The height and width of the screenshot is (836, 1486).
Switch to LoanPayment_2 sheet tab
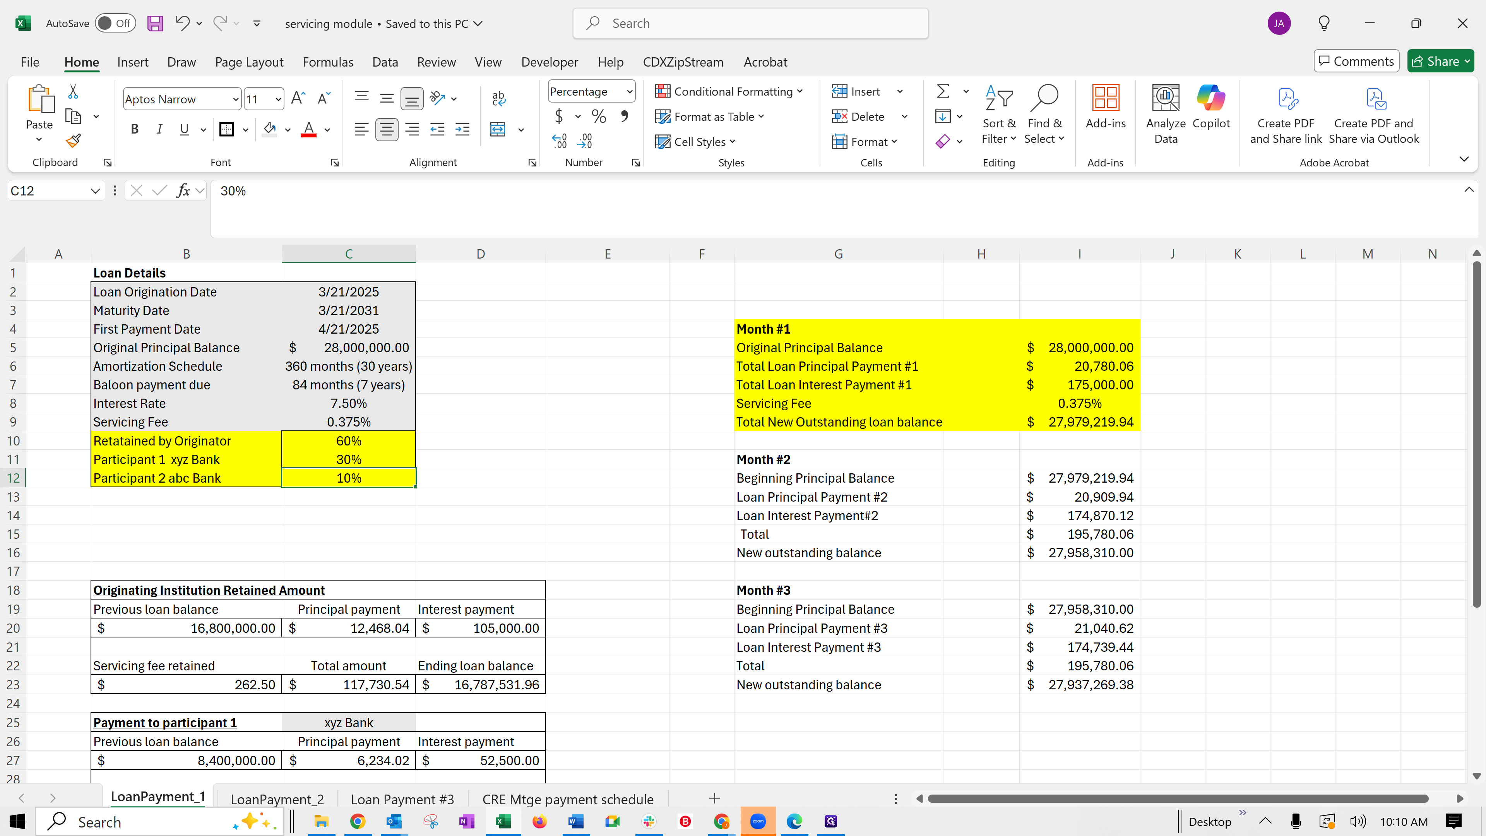point(277,799)
